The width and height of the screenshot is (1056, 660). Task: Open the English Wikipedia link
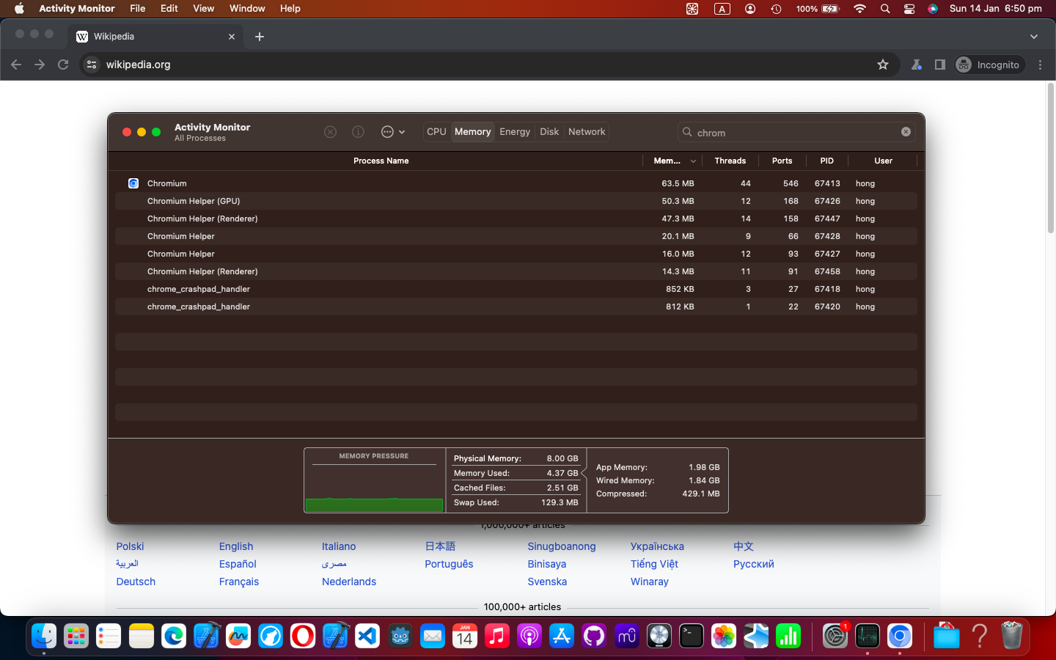coord(236,546)
